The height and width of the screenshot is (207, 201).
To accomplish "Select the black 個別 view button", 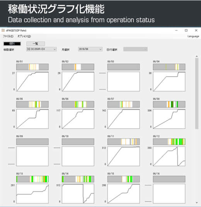I will tap(12, 44).
